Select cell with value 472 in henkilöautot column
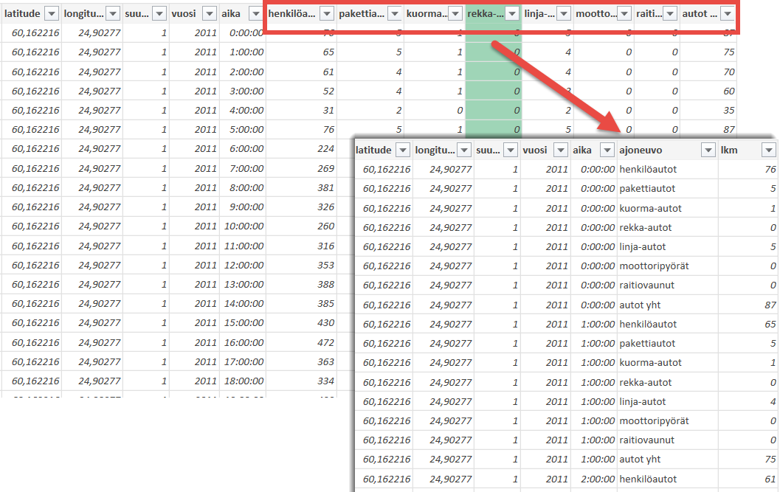This screenshot has height=492, width=780. click(301, 342)
